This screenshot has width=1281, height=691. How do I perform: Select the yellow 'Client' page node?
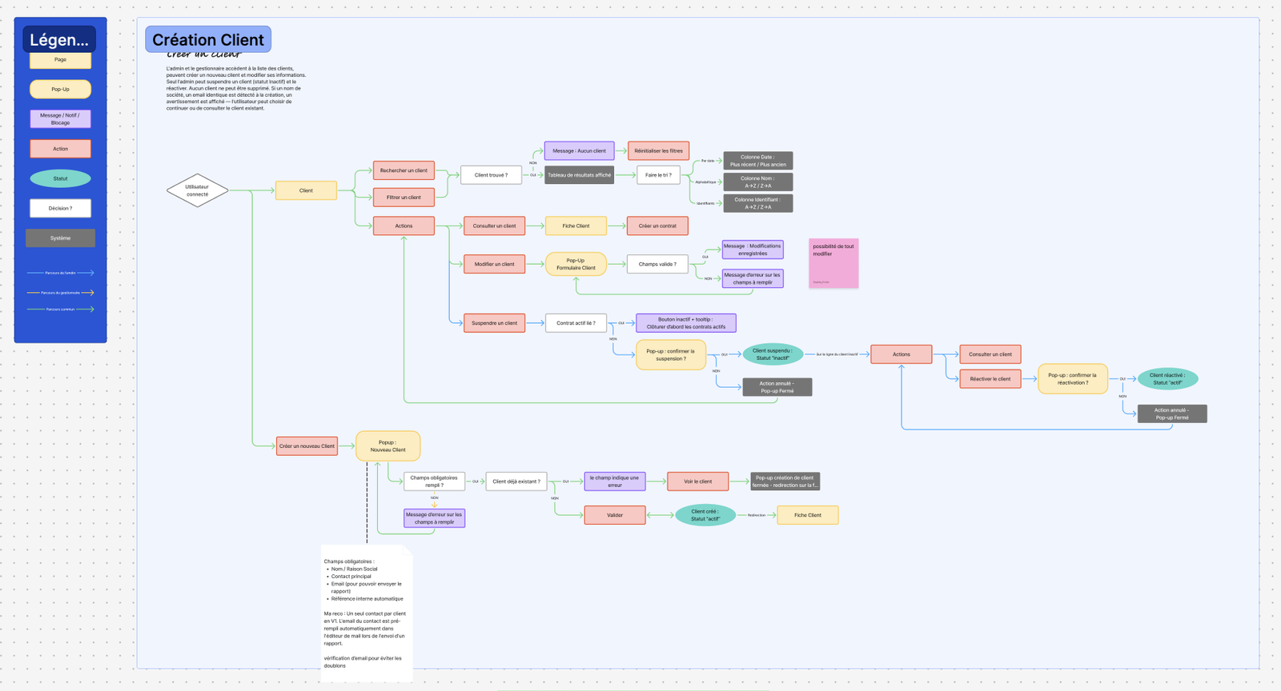tap(306, 190)
